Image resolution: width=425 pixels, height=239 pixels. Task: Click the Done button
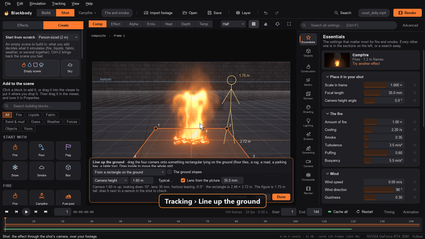coord(281,197)
